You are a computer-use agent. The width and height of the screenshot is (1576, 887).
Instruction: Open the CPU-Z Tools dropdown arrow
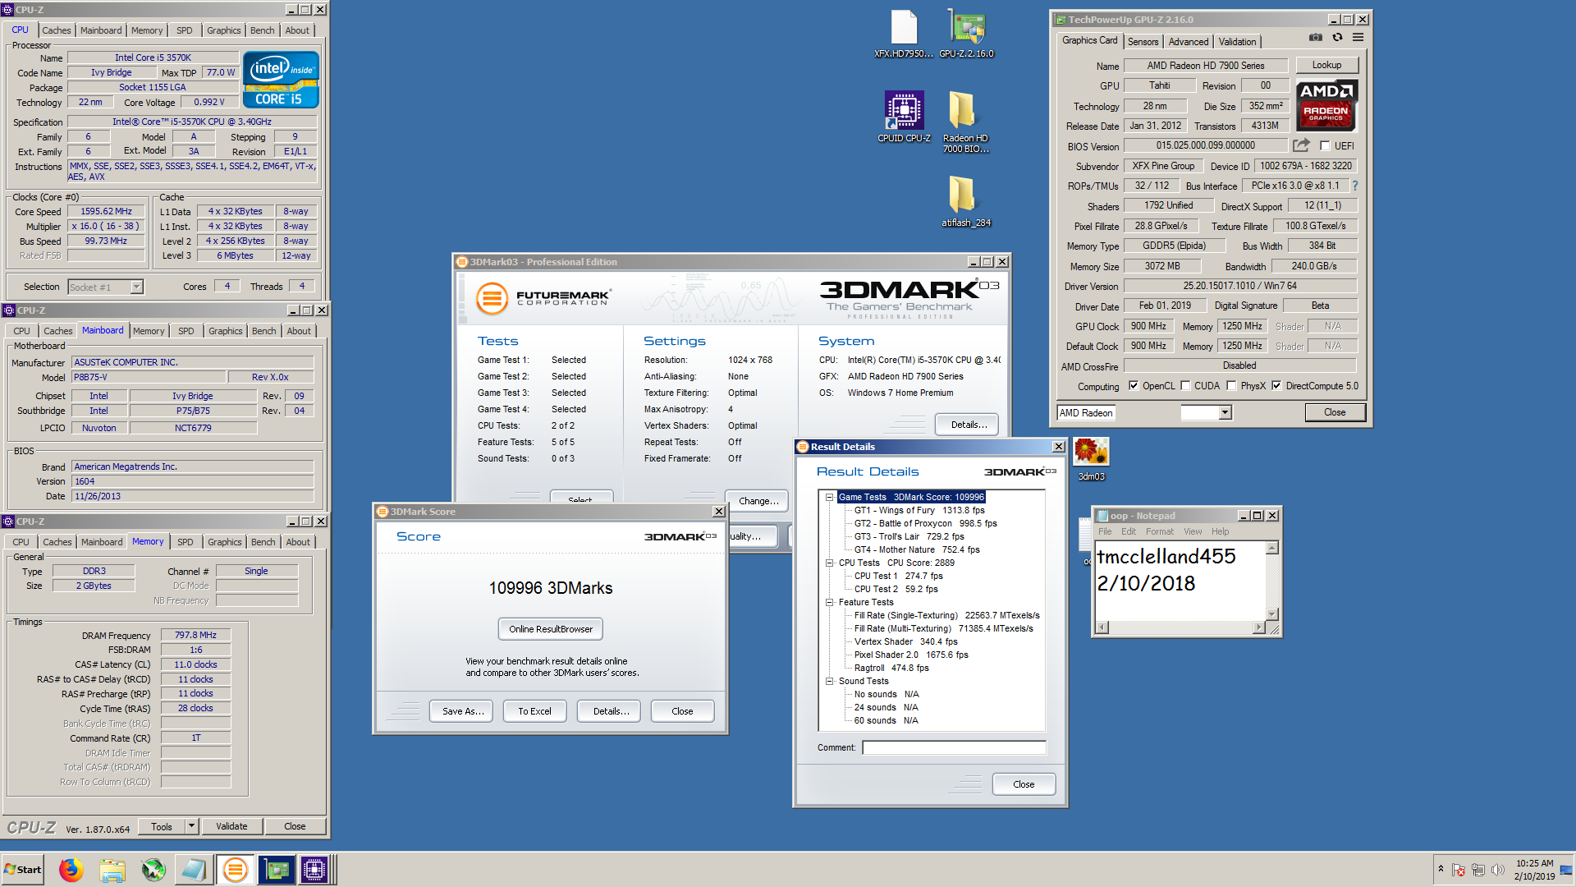tap(191, 826)
